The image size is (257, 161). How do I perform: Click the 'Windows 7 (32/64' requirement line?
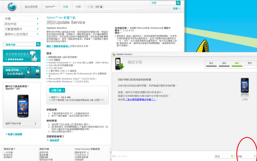pyautogui.click(x=69, y=82)
